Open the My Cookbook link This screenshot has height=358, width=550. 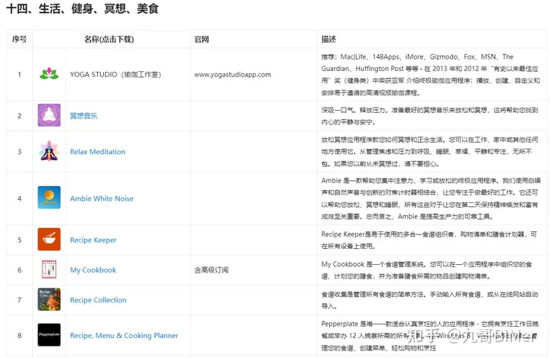(93, 270)
